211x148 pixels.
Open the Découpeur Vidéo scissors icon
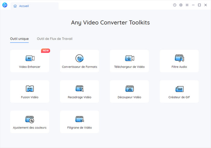pos(129,89)
